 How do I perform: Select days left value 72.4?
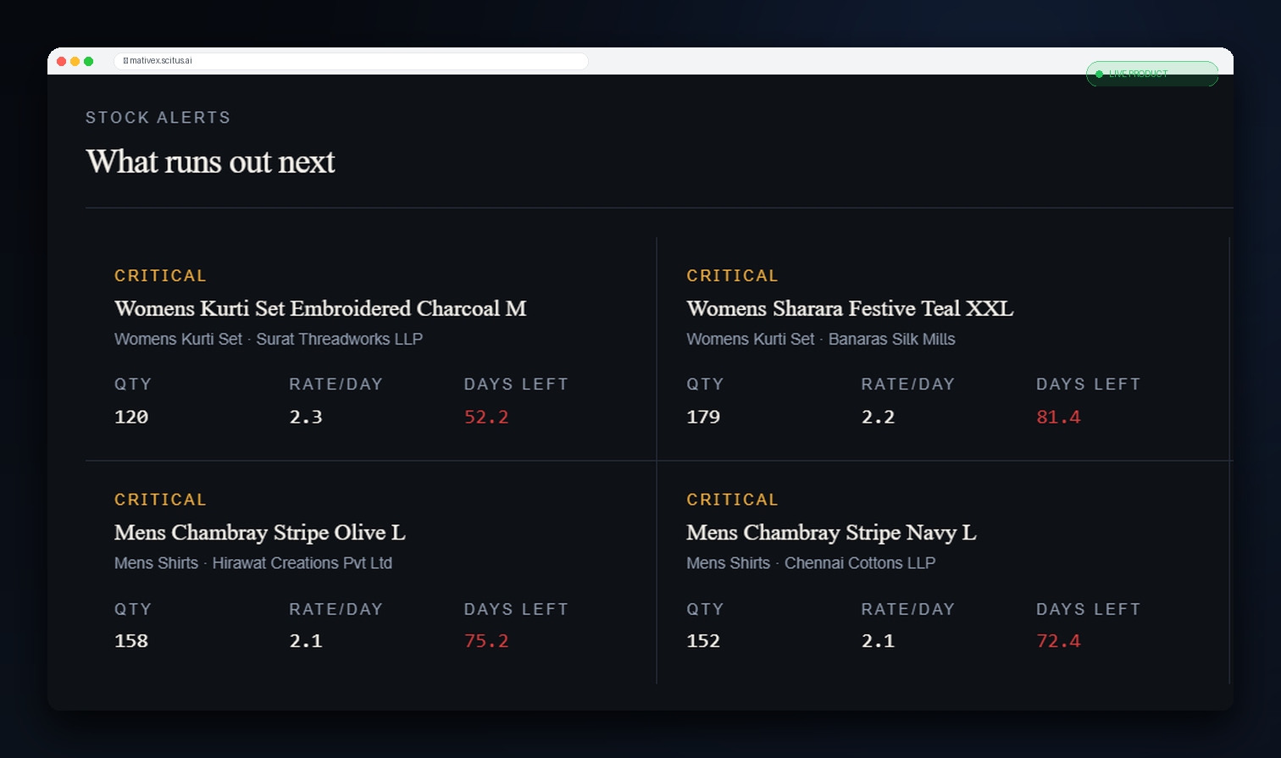[1058, 641]
